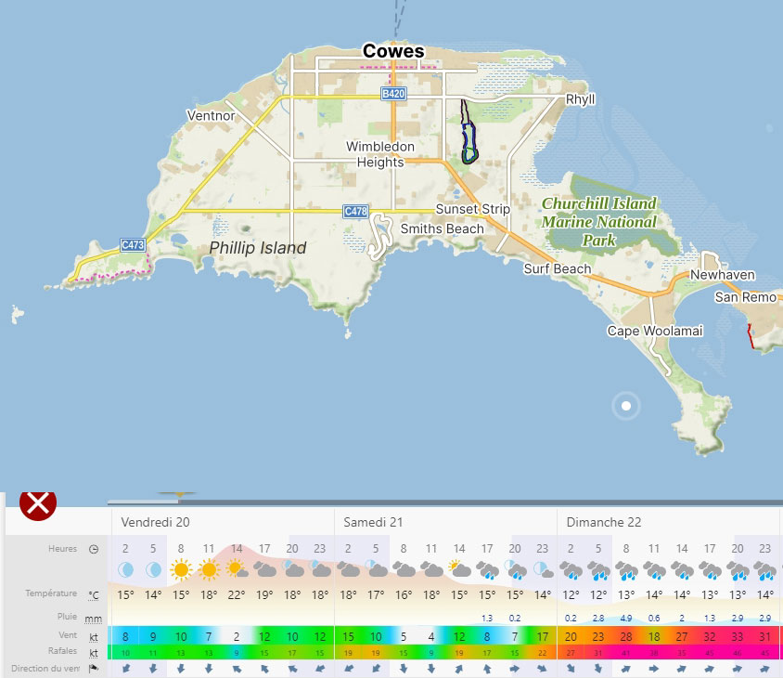Viewport: 783px width, 678px height.
Task: Click rainy cloud icon at Dimanche 23h
Action: (765, 568)
